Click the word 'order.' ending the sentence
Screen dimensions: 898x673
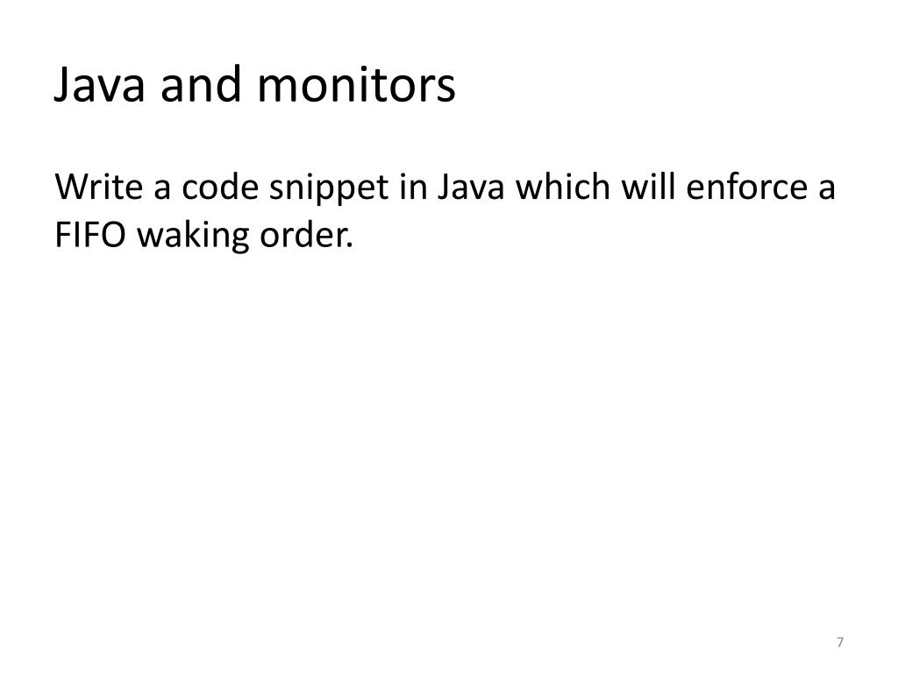pos(306,235)
